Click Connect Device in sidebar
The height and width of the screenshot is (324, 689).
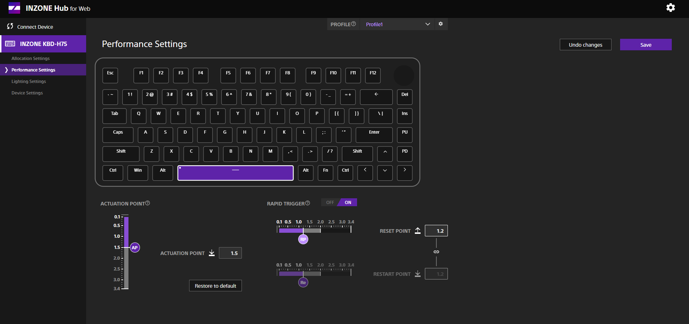[35, 27]
